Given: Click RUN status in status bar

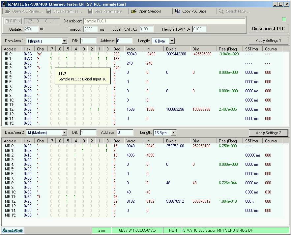Looking at the screenshot, I should 173,230.
